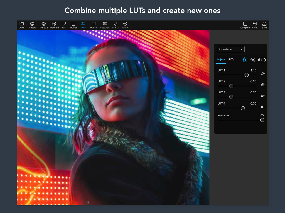The image size is (285, 213).
Task: Open the Adjust panel
Action: coord(83,25)
